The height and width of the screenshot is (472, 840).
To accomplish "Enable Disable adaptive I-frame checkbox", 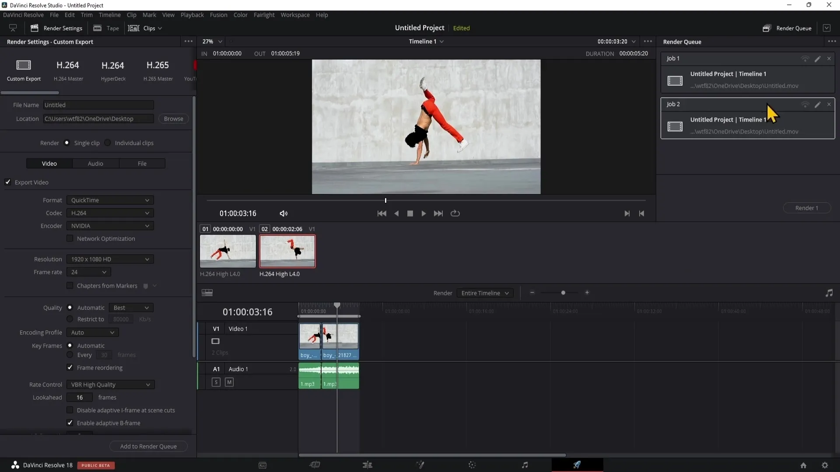I will [70, 410].
